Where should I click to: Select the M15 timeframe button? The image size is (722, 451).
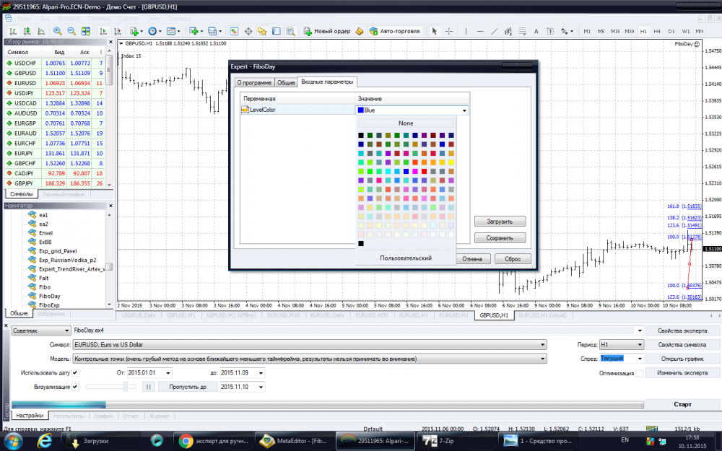614,31
